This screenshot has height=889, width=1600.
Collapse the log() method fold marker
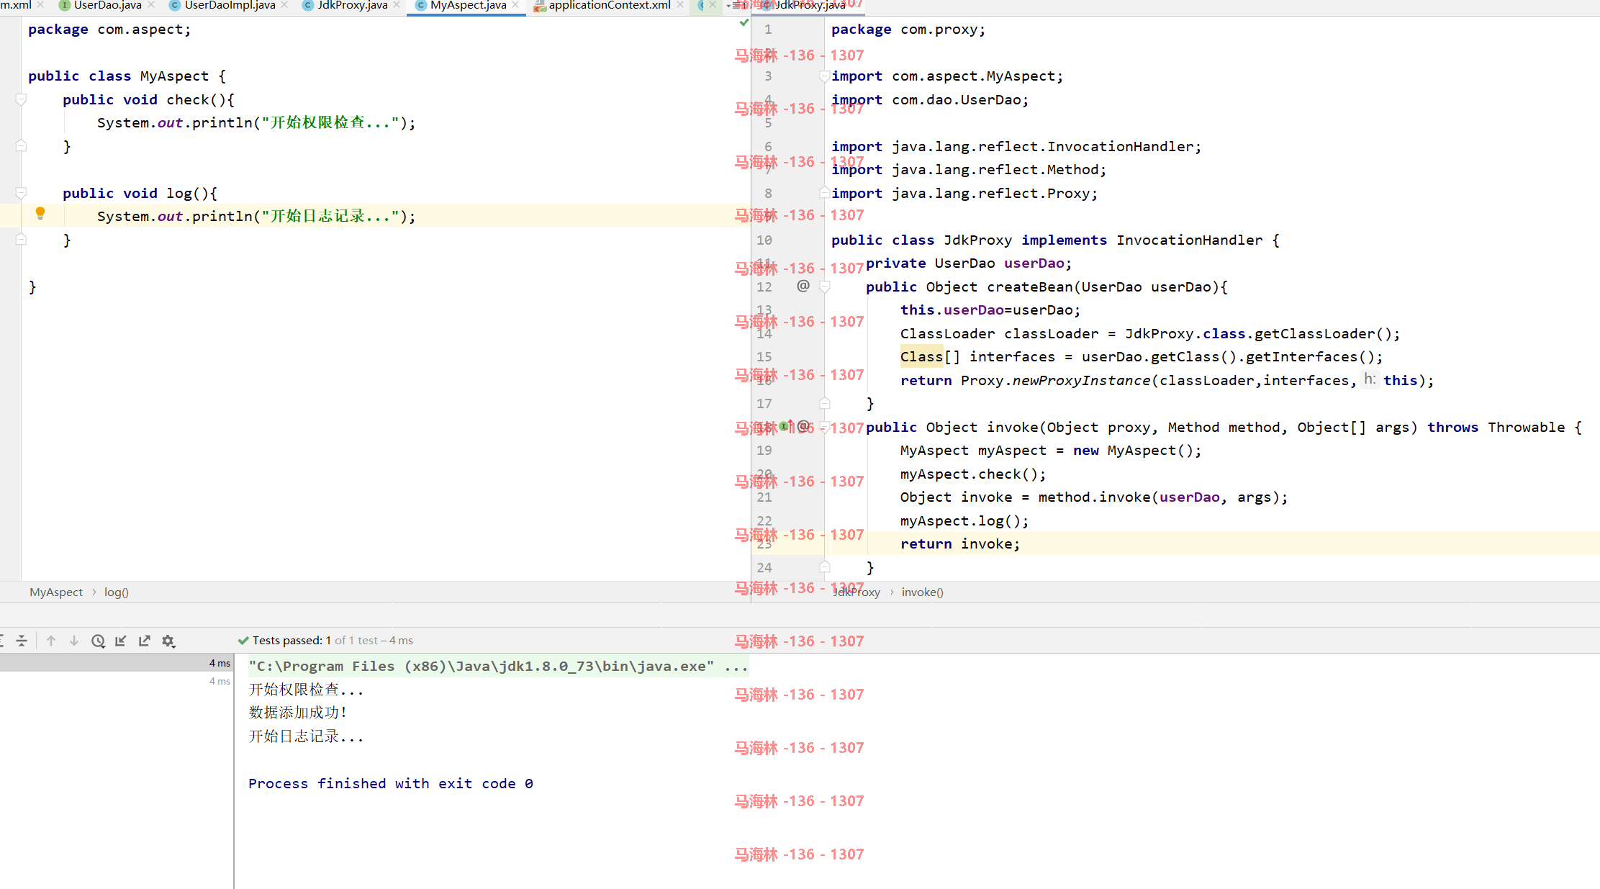[21, 193]
